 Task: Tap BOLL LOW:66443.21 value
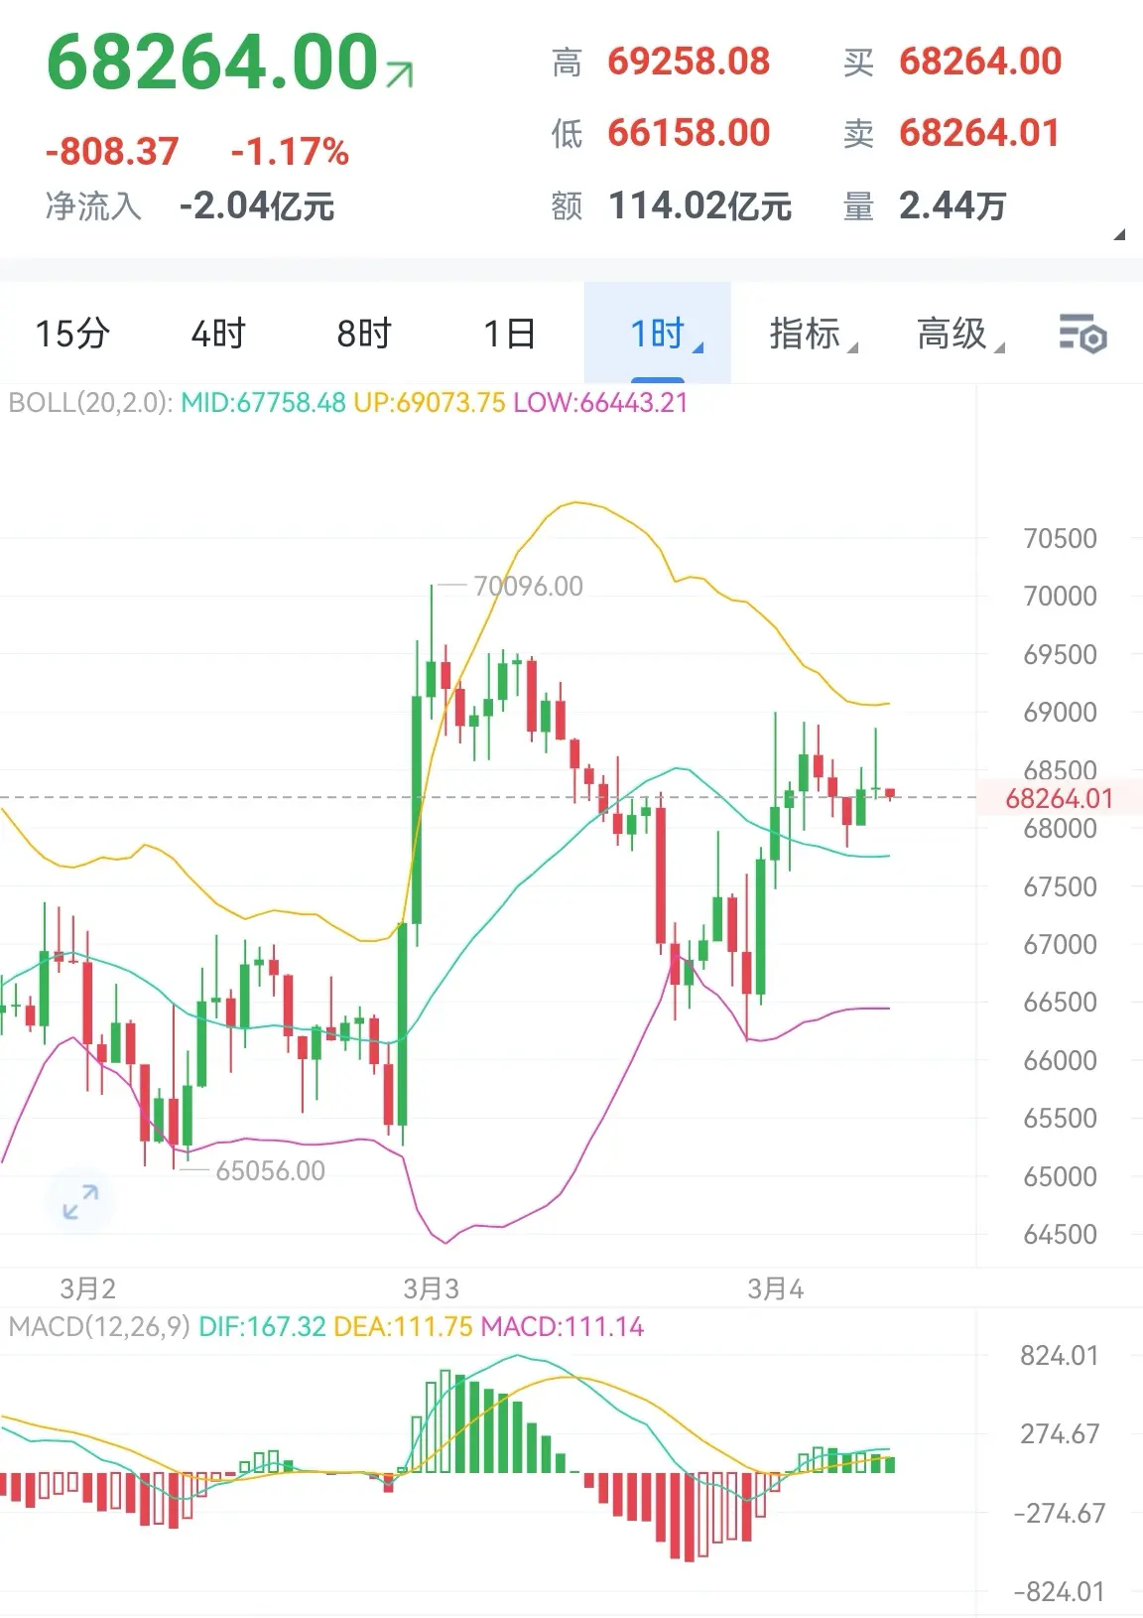pos(600,403)
